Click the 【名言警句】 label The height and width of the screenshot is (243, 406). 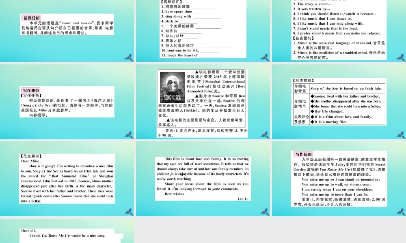(x=303, y=38)
